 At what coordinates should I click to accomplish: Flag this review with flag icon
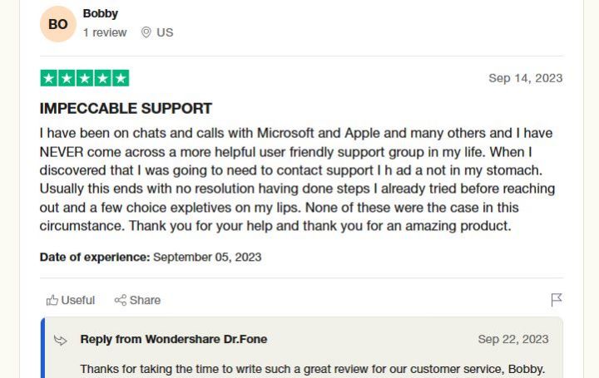[557, 300]
